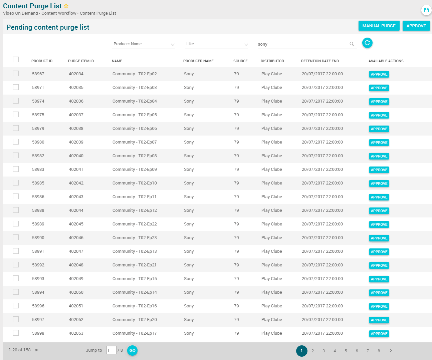
Task: Toggle the select-all checkbox in table header
Action: [x=16, y=60]
